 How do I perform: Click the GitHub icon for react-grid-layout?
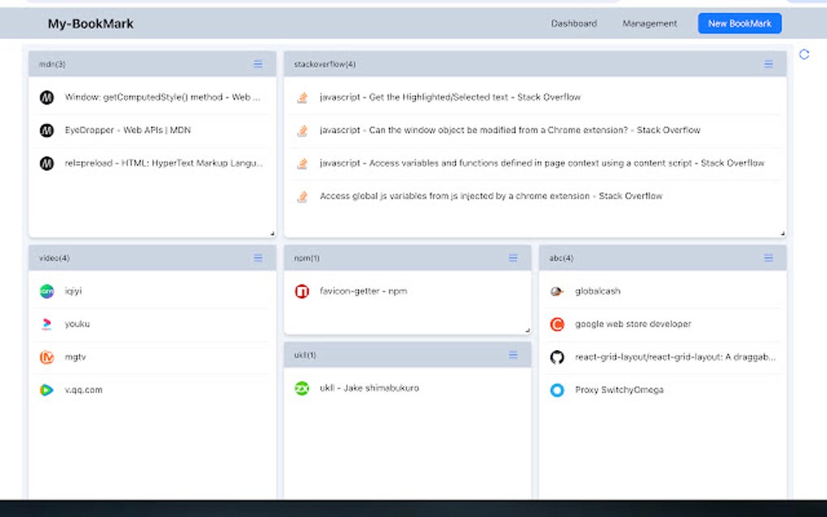[557, 357]
